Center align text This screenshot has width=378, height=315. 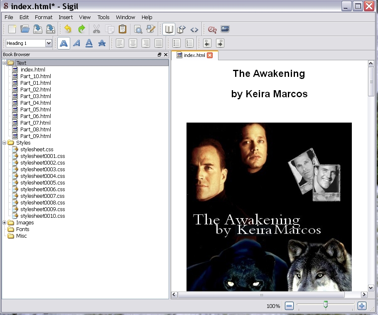pyautogui.click(x=133, y=43)
